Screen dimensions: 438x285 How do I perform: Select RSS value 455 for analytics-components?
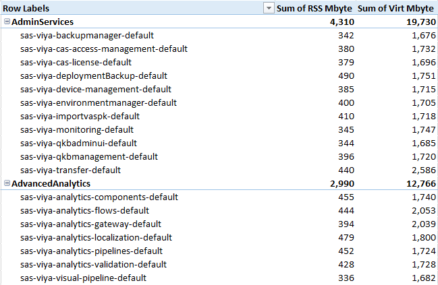point(346,197)
